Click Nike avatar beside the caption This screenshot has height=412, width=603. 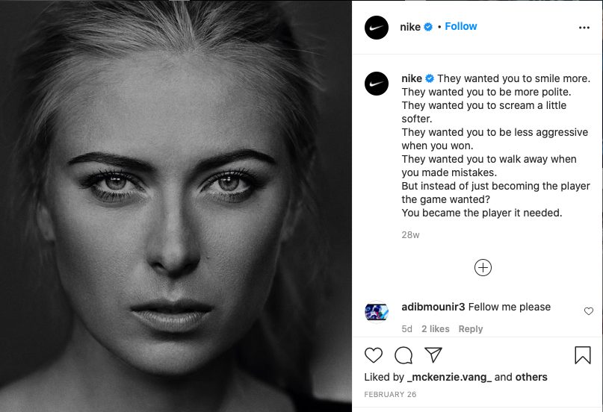click(377, 84)
